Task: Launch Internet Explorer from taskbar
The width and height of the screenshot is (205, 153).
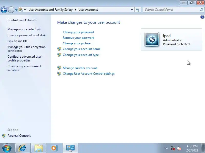Action: tap(22, 148)
